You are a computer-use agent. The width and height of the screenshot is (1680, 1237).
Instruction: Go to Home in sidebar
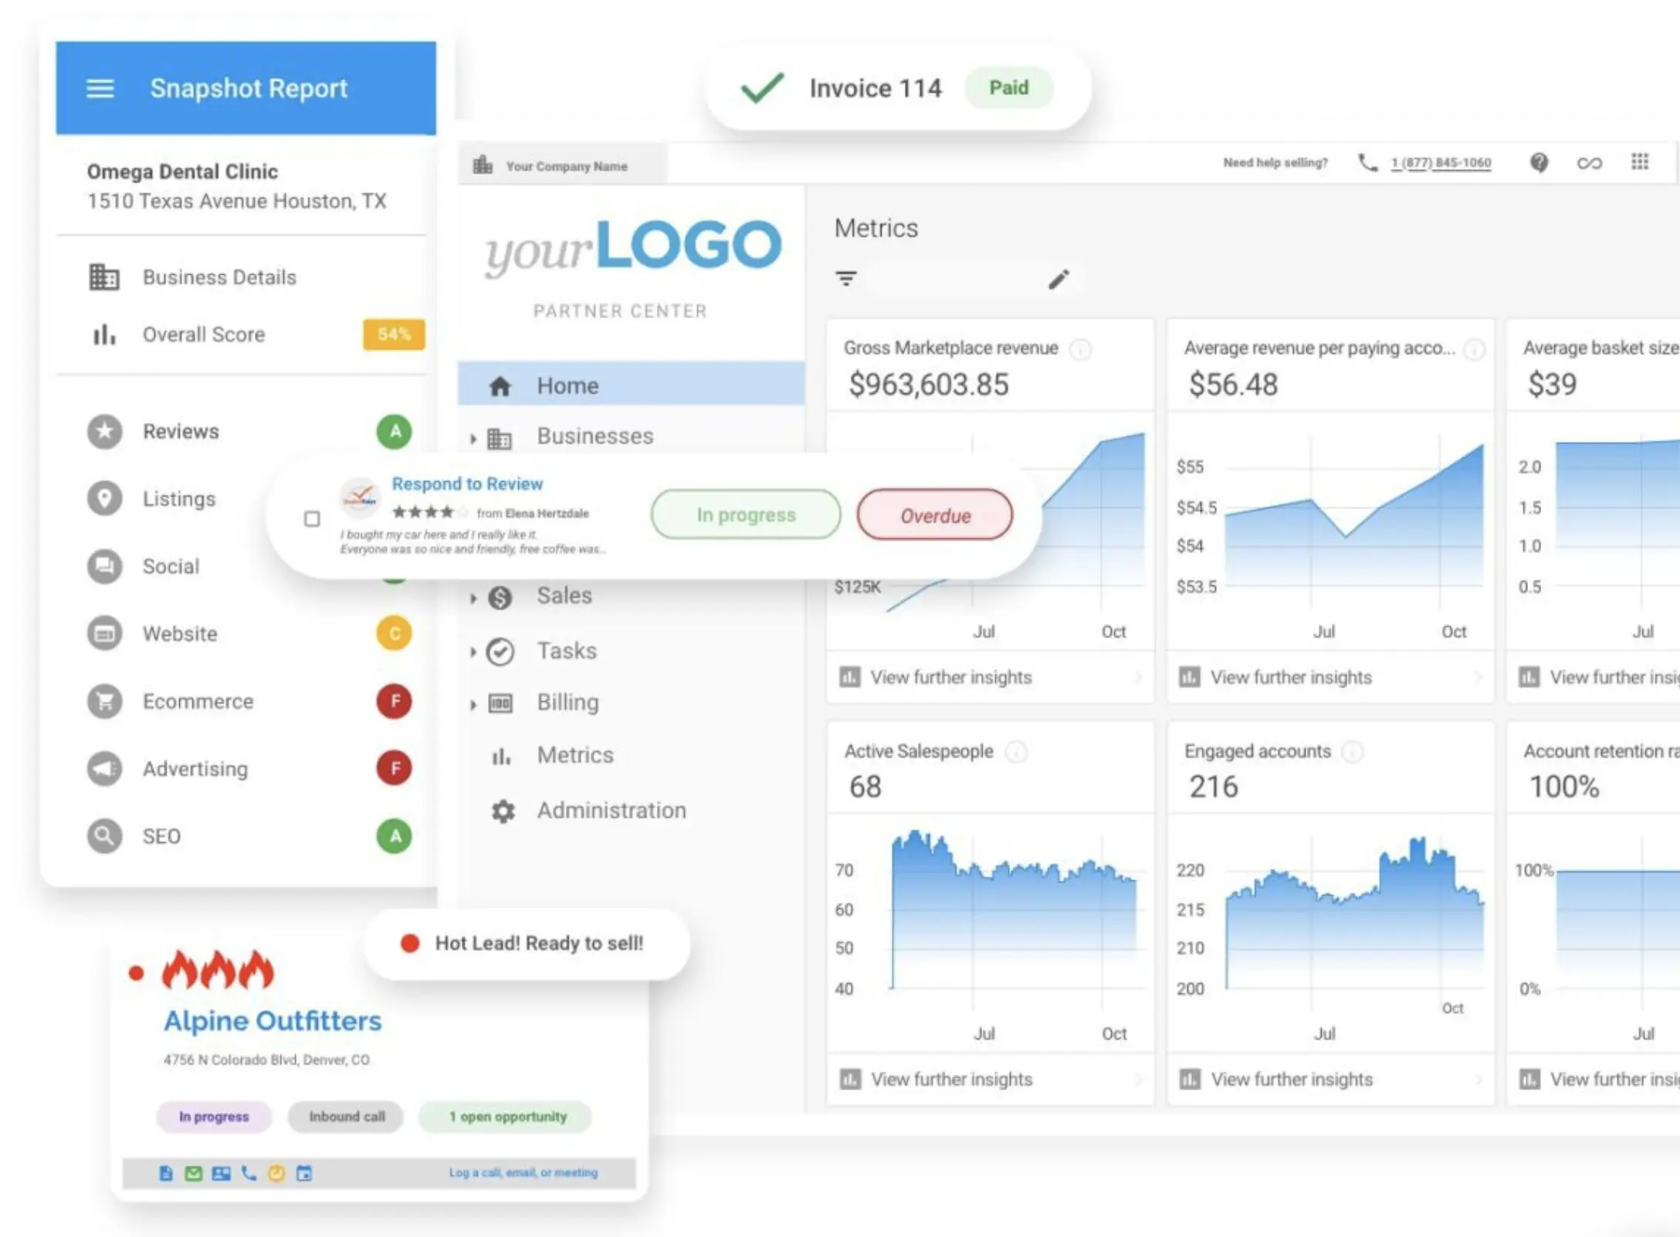coord(567,385)
